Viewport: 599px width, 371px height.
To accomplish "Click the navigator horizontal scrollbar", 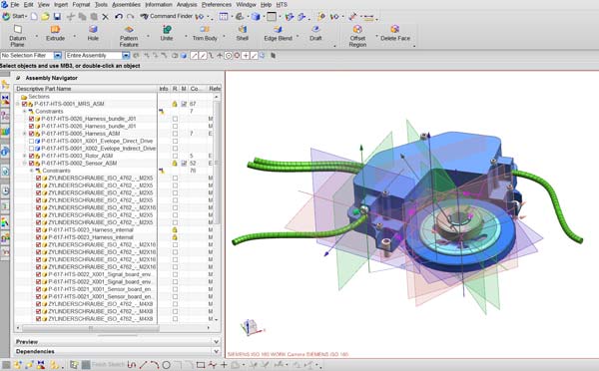I will (x=90, y=328).
